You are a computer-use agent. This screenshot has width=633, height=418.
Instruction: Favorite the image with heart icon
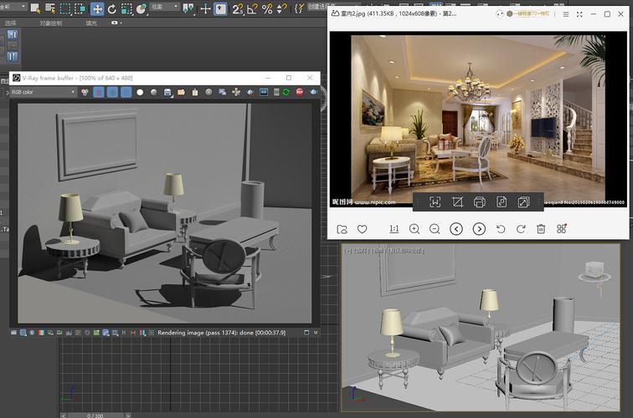coord(362,229)
